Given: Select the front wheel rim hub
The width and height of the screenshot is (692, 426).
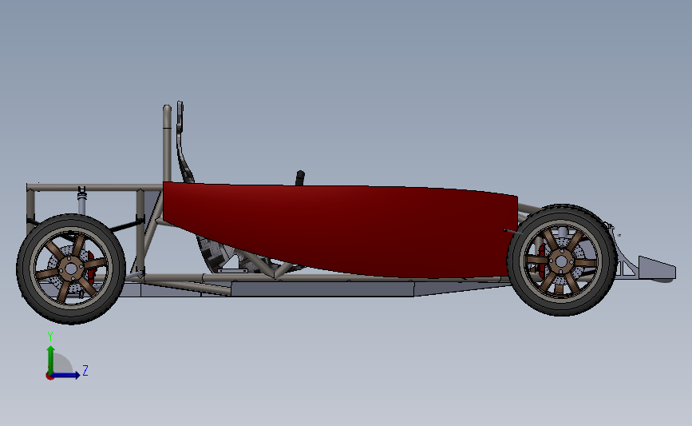Looking at the screenshot, I should click(561, 261).
